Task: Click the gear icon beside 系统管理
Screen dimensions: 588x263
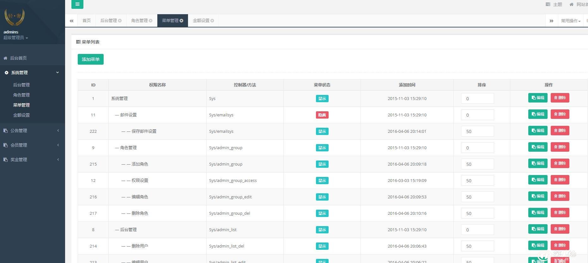Action: (x=6, y=73)
